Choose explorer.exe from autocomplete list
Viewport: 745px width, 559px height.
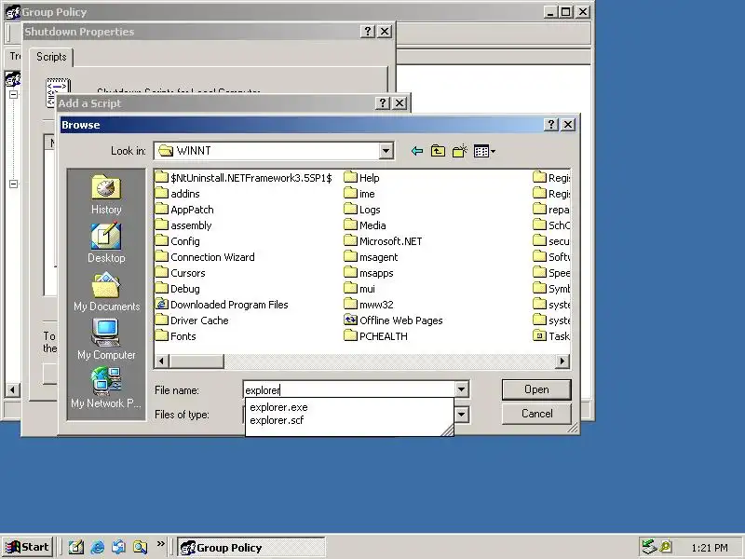278,407
